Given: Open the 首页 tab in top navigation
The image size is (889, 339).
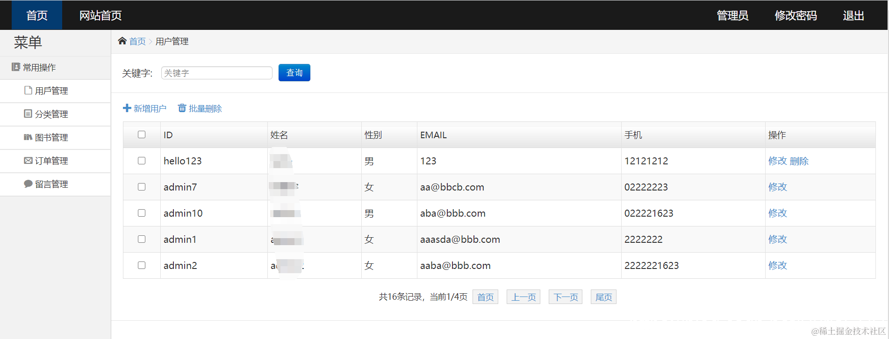Looking at the screenshot, I should pos(37,15).
